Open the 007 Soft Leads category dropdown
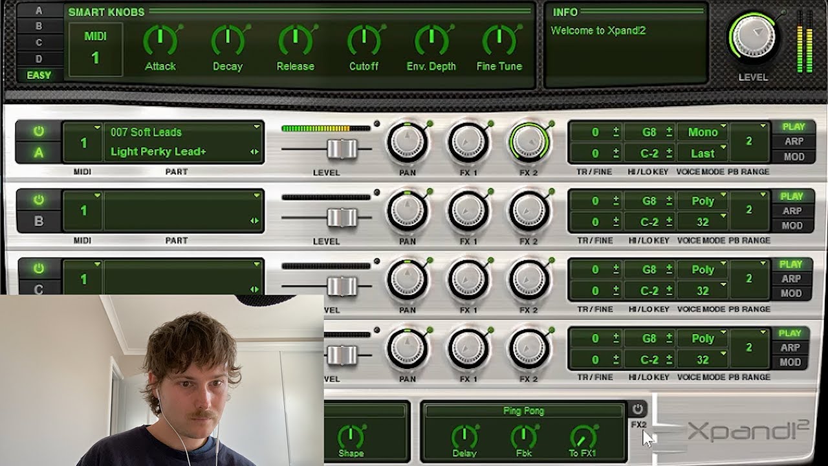This screenshot has height=466, width=828. pos(184,131)
